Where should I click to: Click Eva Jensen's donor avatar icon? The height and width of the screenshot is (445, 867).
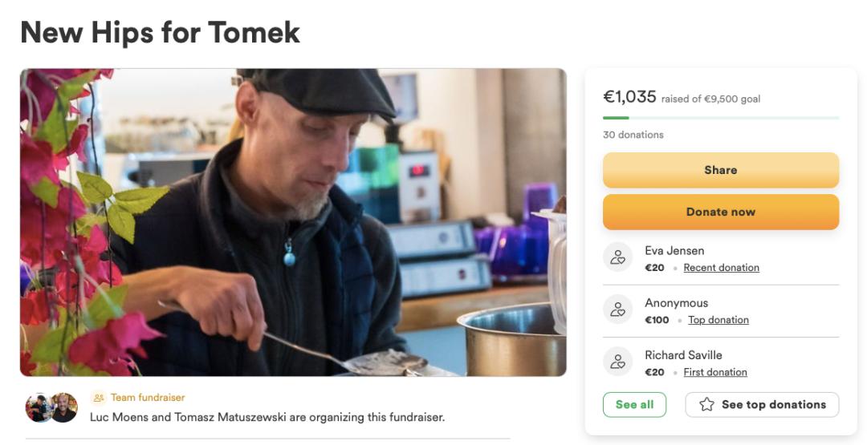point(617,257)
